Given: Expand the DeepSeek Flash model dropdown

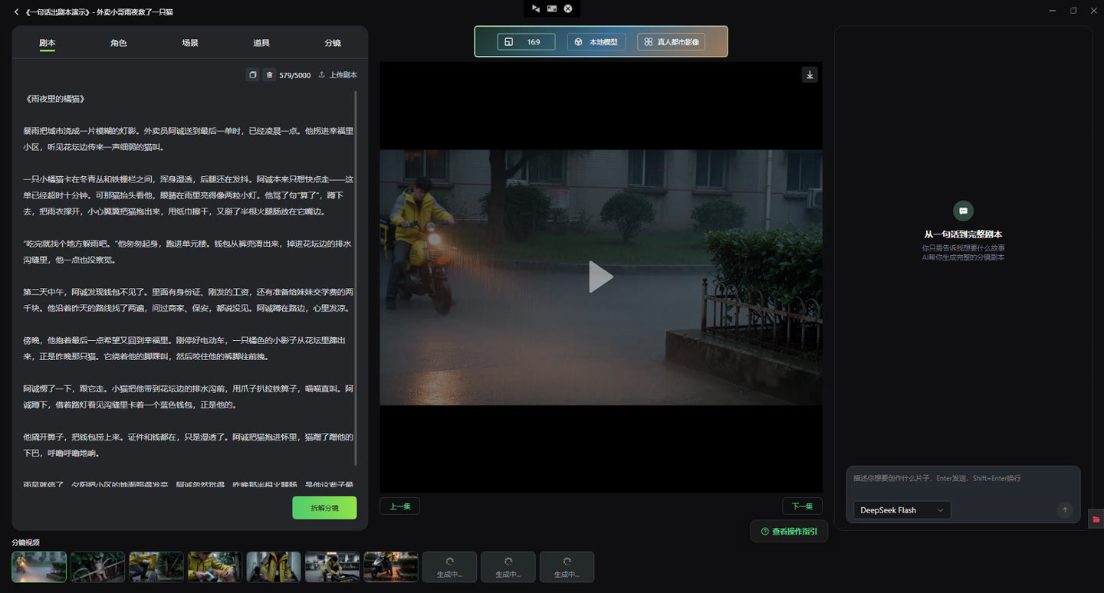Looking at the screenshot, I should (902, 510).
